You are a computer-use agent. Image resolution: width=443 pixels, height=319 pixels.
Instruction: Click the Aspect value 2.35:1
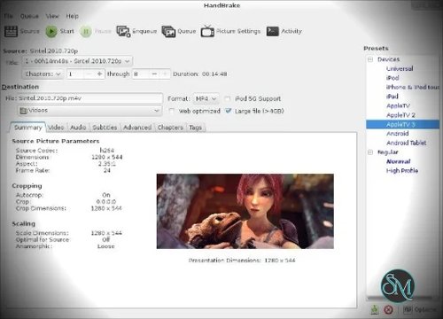[x=107, y=164]
